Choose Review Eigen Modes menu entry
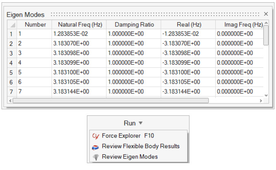This screenshot has height=170, width=276. 130,157
